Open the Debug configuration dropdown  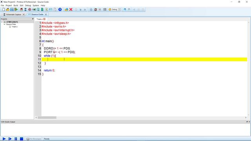(x=119, y=9)
